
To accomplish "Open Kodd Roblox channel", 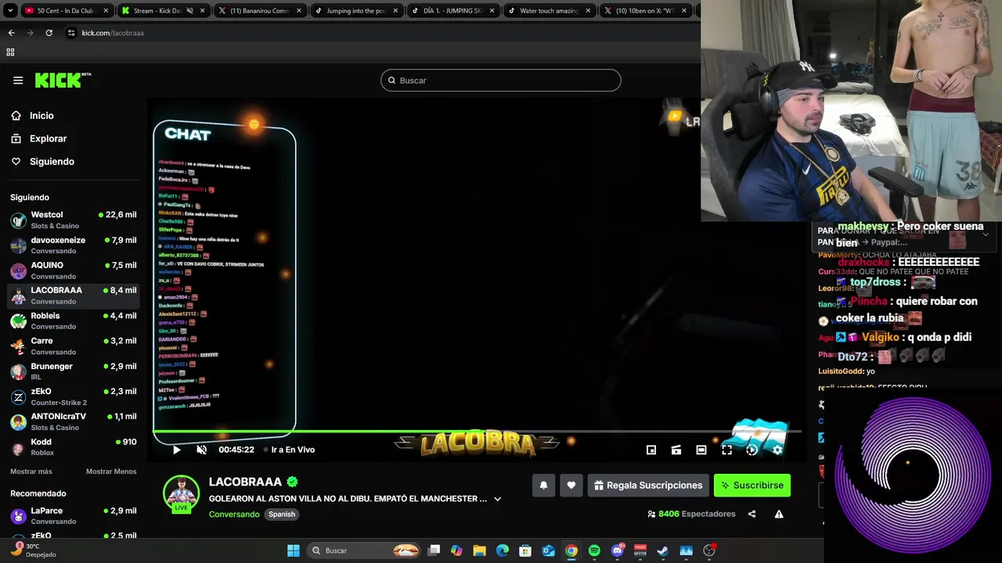I will pos(74,446).
